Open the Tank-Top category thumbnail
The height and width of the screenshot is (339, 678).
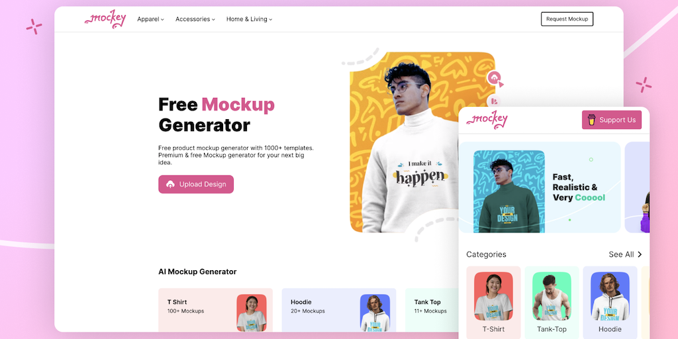point(552,301)
